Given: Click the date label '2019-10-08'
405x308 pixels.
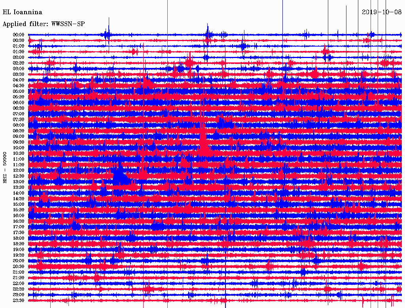Looking at the screenshot, I should click(382, 12).
